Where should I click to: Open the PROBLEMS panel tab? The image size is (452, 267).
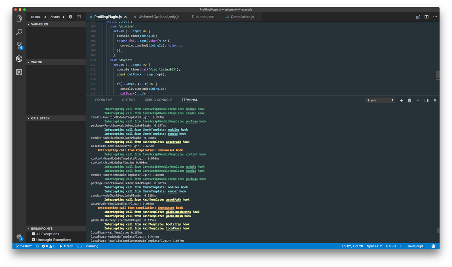pyautogui.click(x=104, y=100)
